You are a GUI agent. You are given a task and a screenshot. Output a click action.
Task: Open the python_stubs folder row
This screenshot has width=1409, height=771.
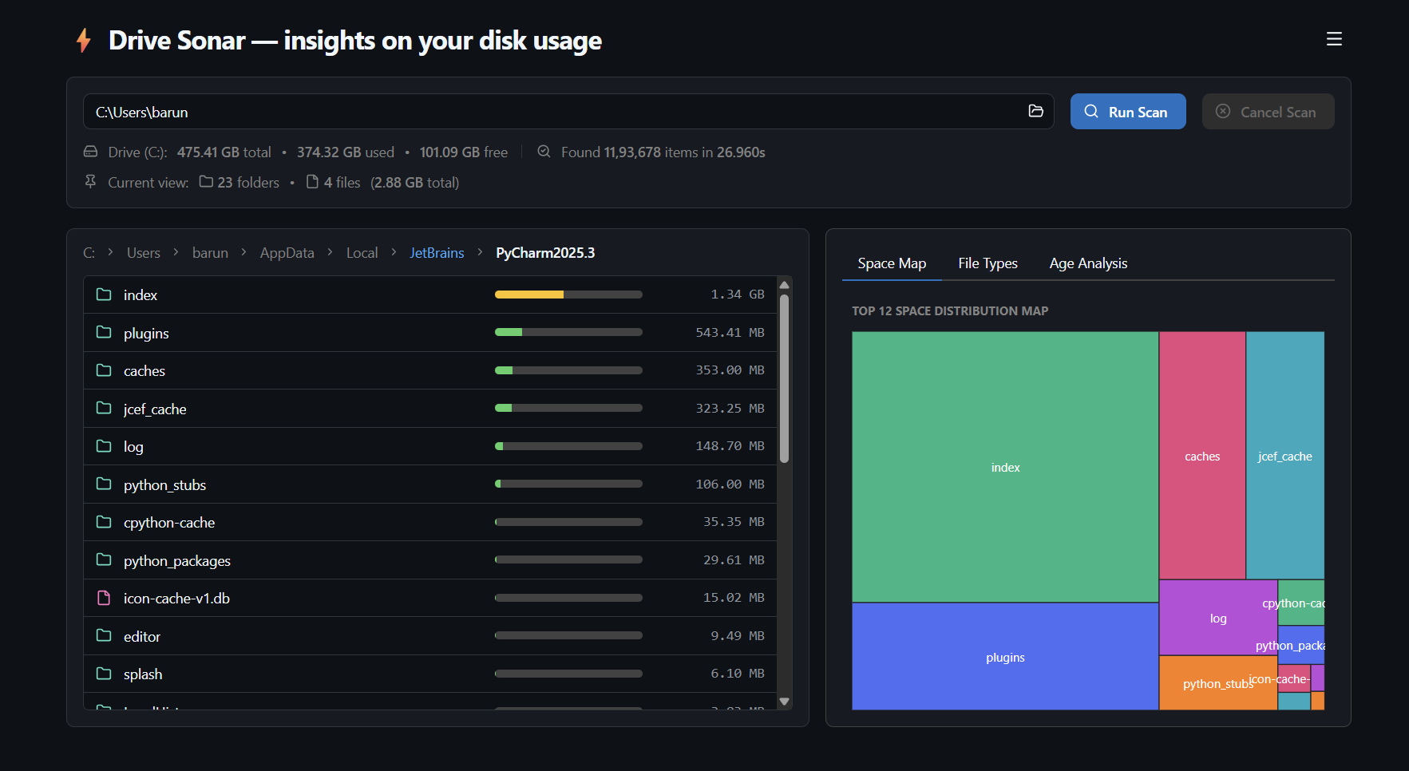click(430, 484)
